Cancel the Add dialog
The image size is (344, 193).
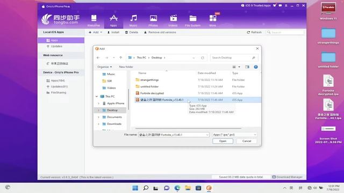click(247, 141)
